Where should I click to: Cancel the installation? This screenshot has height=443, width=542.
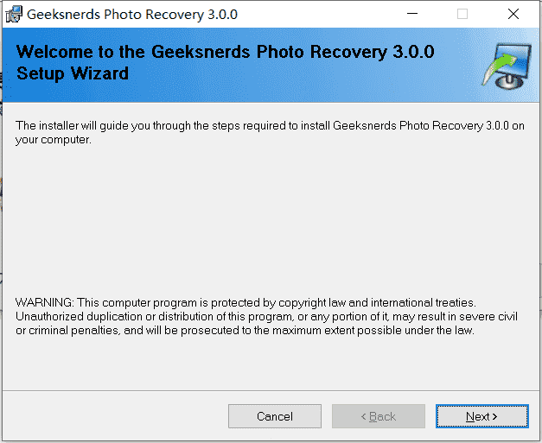(x=275, y=416)
